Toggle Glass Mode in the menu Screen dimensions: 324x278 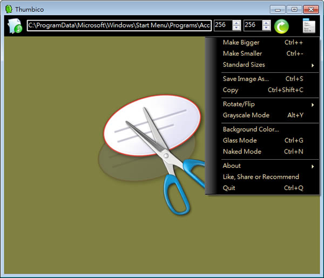click(240, 140)
